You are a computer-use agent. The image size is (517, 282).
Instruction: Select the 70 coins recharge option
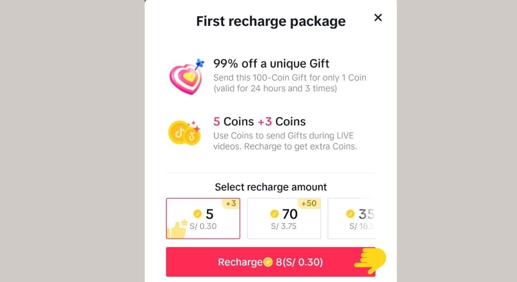coord(284,219)
